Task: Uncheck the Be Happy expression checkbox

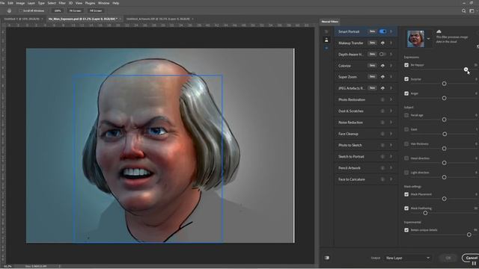Action: click(406, 65)
